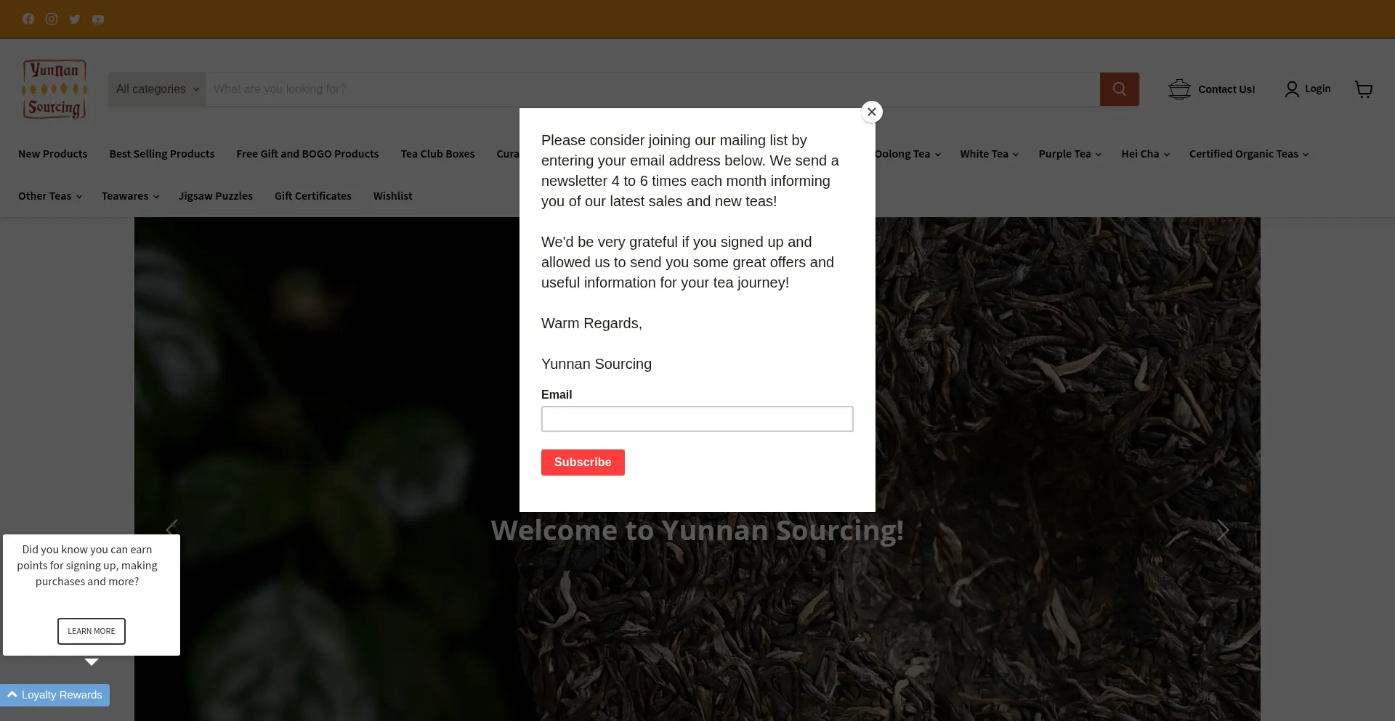
Task: Go to next slide arrow
Action: coord(1224,531)
